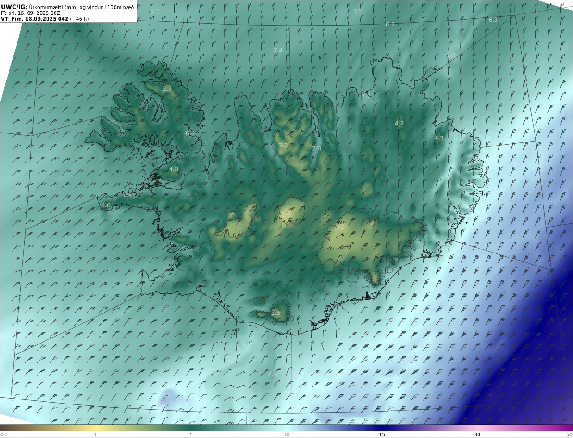The height and width of the screenshot is (438, 573).
Task: Click the color bar tick label 0
Action: tap(2, 434)
